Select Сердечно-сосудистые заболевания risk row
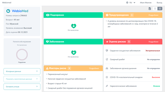 click(133, 51)
